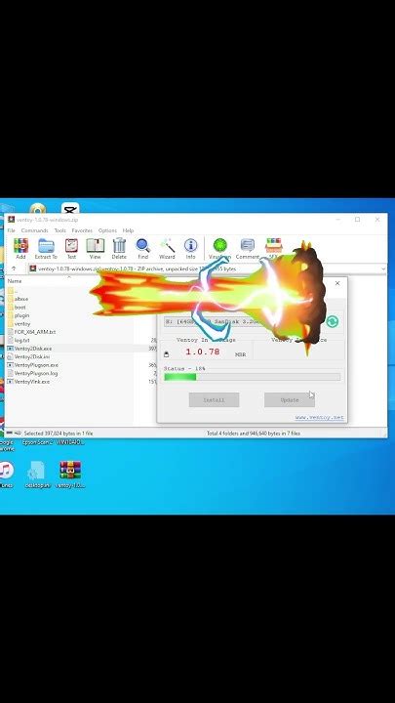
Task: Select the VentoyPlugson.exe file
Action: [33, 365]
